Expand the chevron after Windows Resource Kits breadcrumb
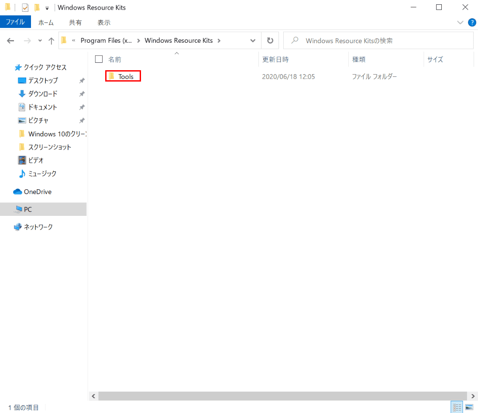 [x=219, y=41]
